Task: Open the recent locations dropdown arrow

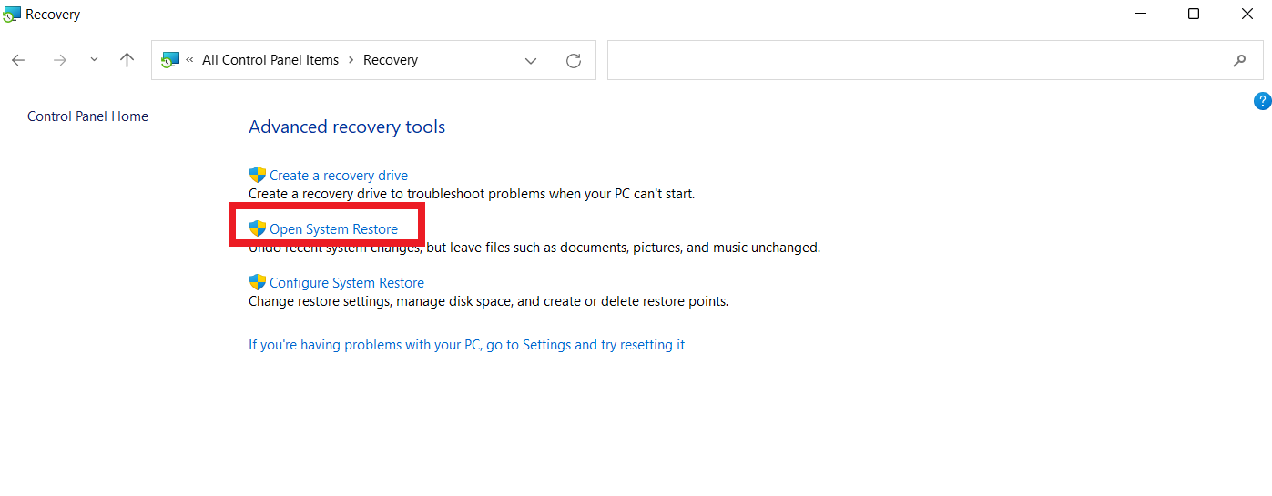Action: tap(94, 60)
